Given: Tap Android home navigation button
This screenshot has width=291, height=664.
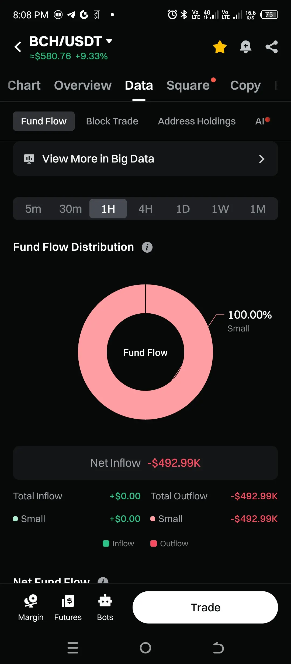Looking at the screenshot, I should 145,648.
